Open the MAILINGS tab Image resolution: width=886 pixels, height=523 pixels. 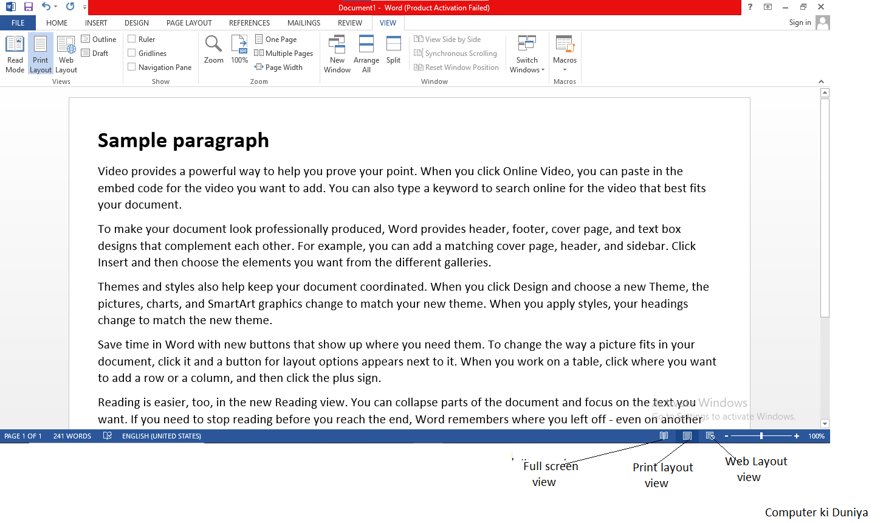point(304,23)
